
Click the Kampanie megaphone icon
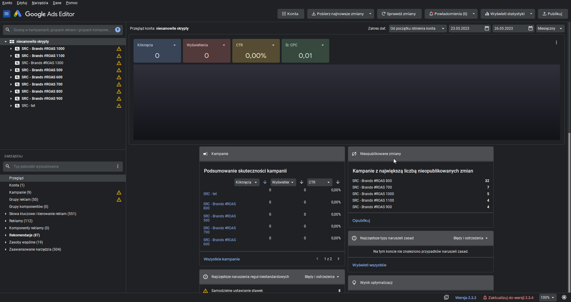click(x=206, y=154)
